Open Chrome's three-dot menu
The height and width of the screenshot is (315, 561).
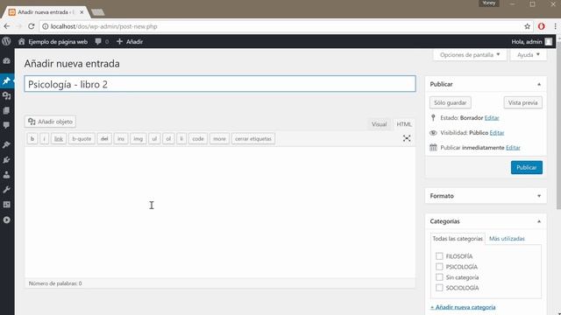[555, 26]
